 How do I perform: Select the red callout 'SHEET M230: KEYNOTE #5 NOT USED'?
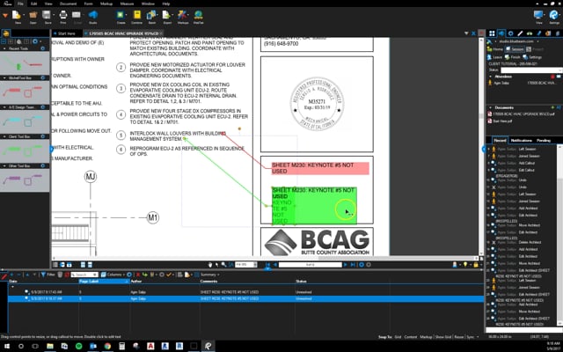[x=320, y=168]
